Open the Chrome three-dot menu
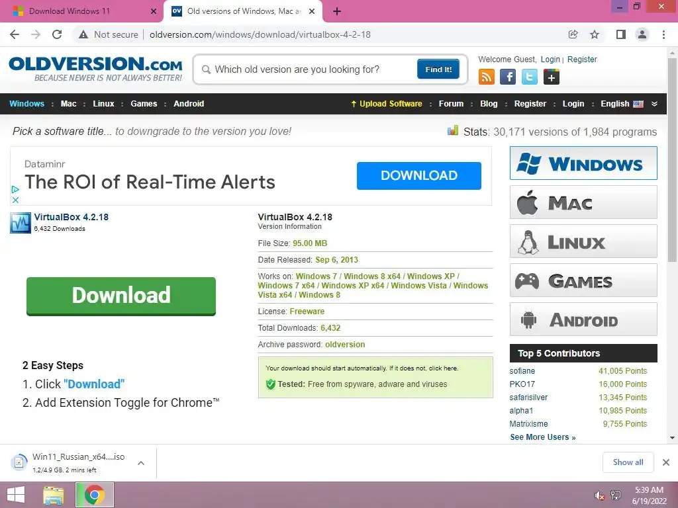Screen dimensions: 678x508 [x=663, y=34]
